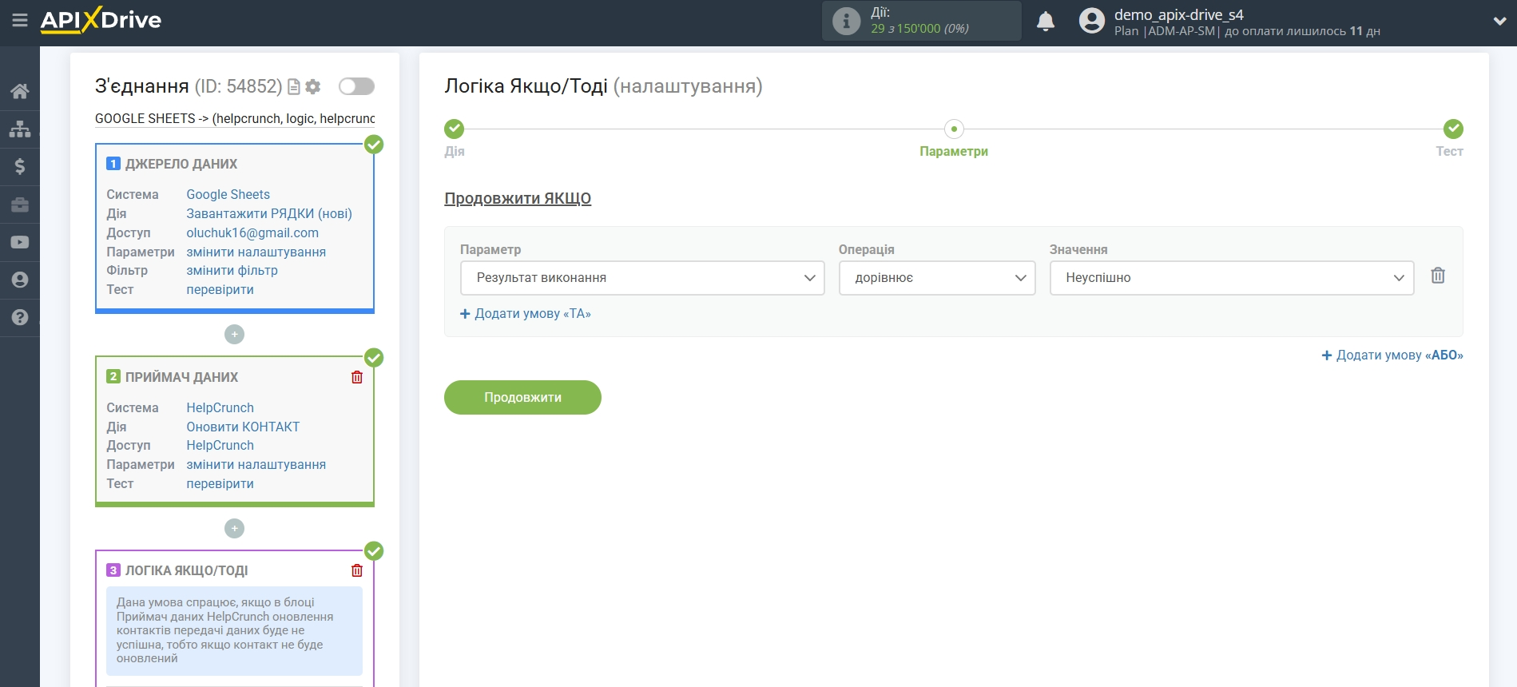The height and width of the screenshot is (687, 1517).
Task: Open the briefcase services icon
Action: coord(20,205)
